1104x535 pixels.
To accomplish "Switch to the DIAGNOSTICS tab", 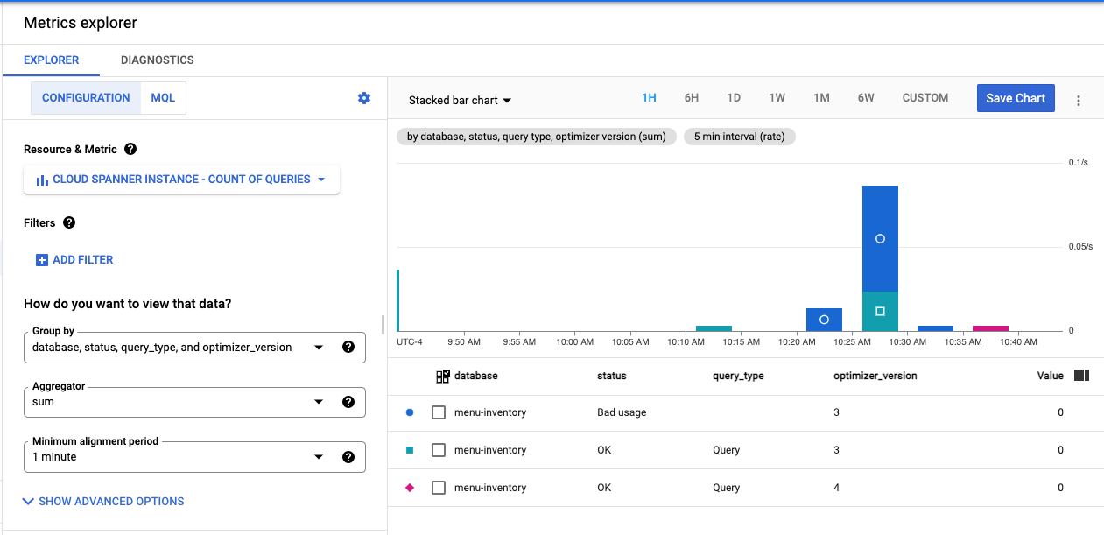I will coord(157,60).
